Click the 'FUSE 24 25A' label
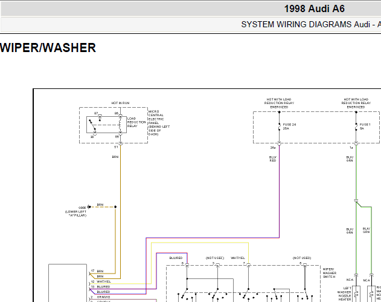The height and width of the screenshot is (302, 381). [x=289, y=126]
